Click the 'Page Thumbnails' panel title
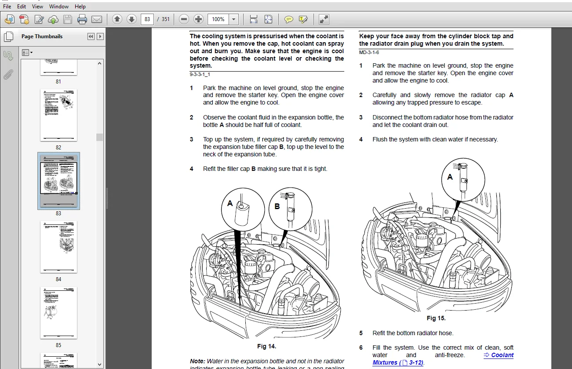572x369 pixels. click(42, 36)
